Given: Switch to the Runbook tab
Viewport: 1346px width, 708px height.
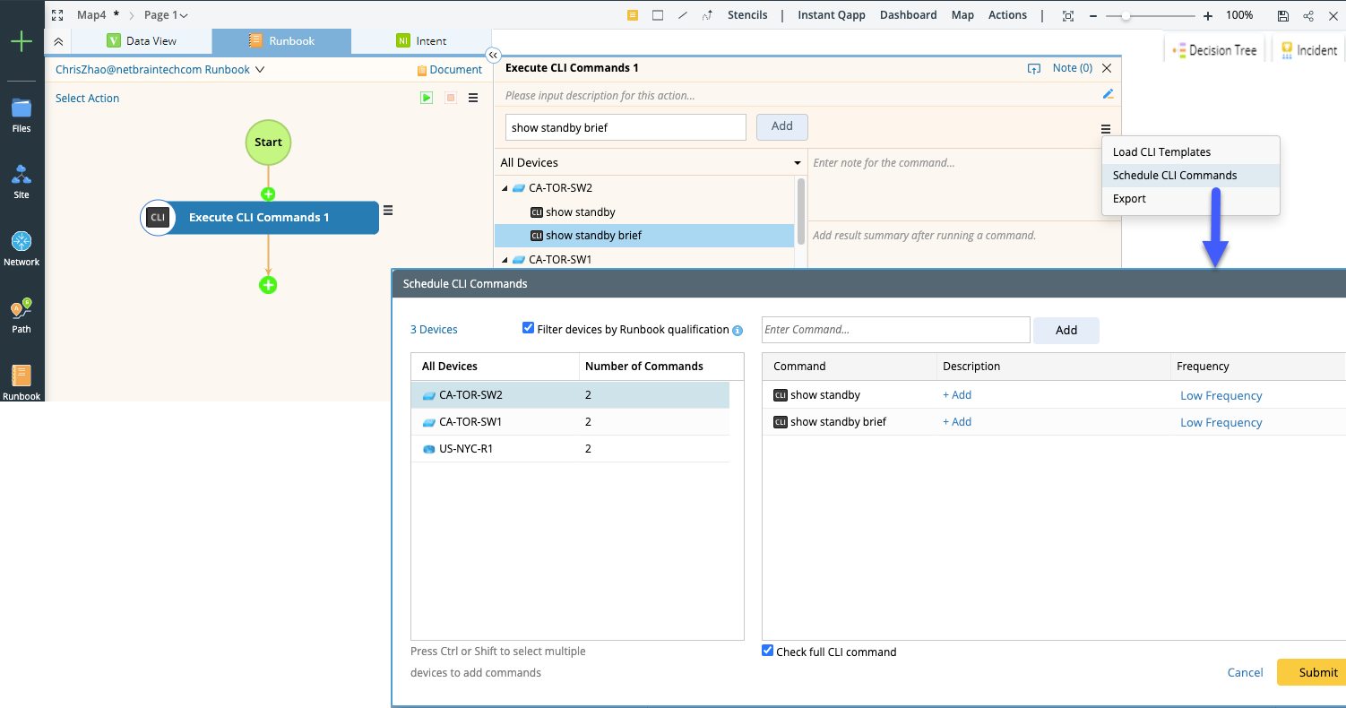Looking at the screenshot, I should pyautogui.click(x=281, y=41).
